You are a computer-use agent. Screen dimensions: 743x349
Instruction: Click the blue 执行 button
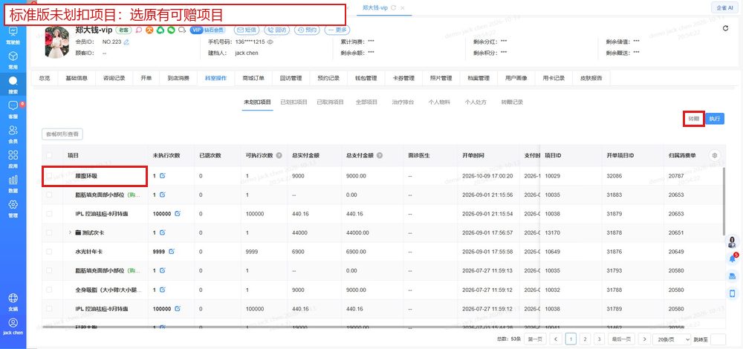pyautogui.click(x=715, y=119)
